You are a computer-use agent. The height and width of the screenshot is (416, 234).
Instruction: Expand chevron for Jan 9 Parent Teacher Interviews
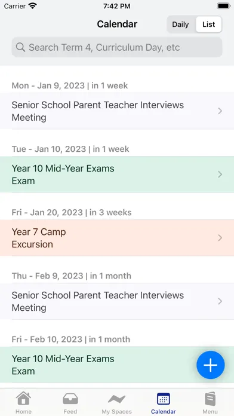pyautogui.click(x=220, y=111)
